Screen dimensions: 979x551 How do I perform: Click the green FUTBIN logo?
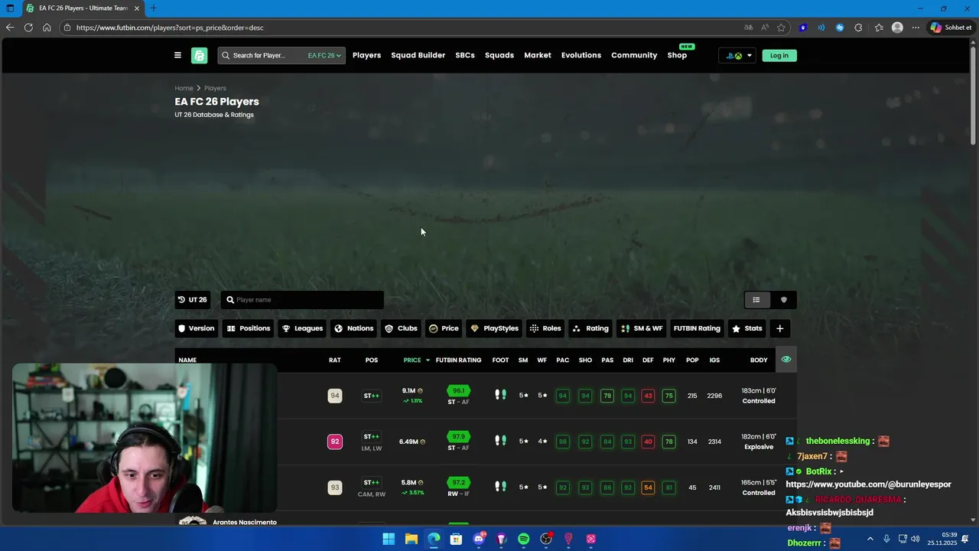[200, 55]
